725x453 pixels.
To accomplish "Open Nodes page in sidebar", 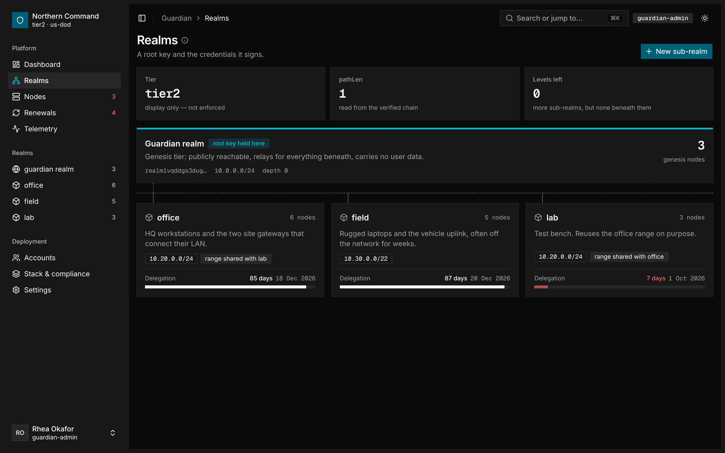I will (64, 97).
